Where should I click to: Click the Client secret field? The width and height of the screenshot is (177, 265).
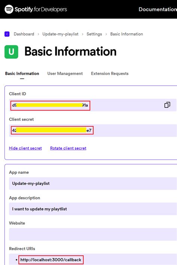pos(93,130)
